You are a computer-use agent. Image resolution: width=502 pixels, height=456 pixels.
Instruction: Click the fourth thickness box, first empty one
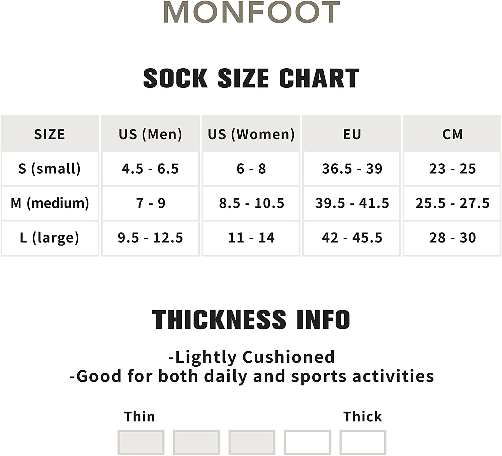[307, 442]
